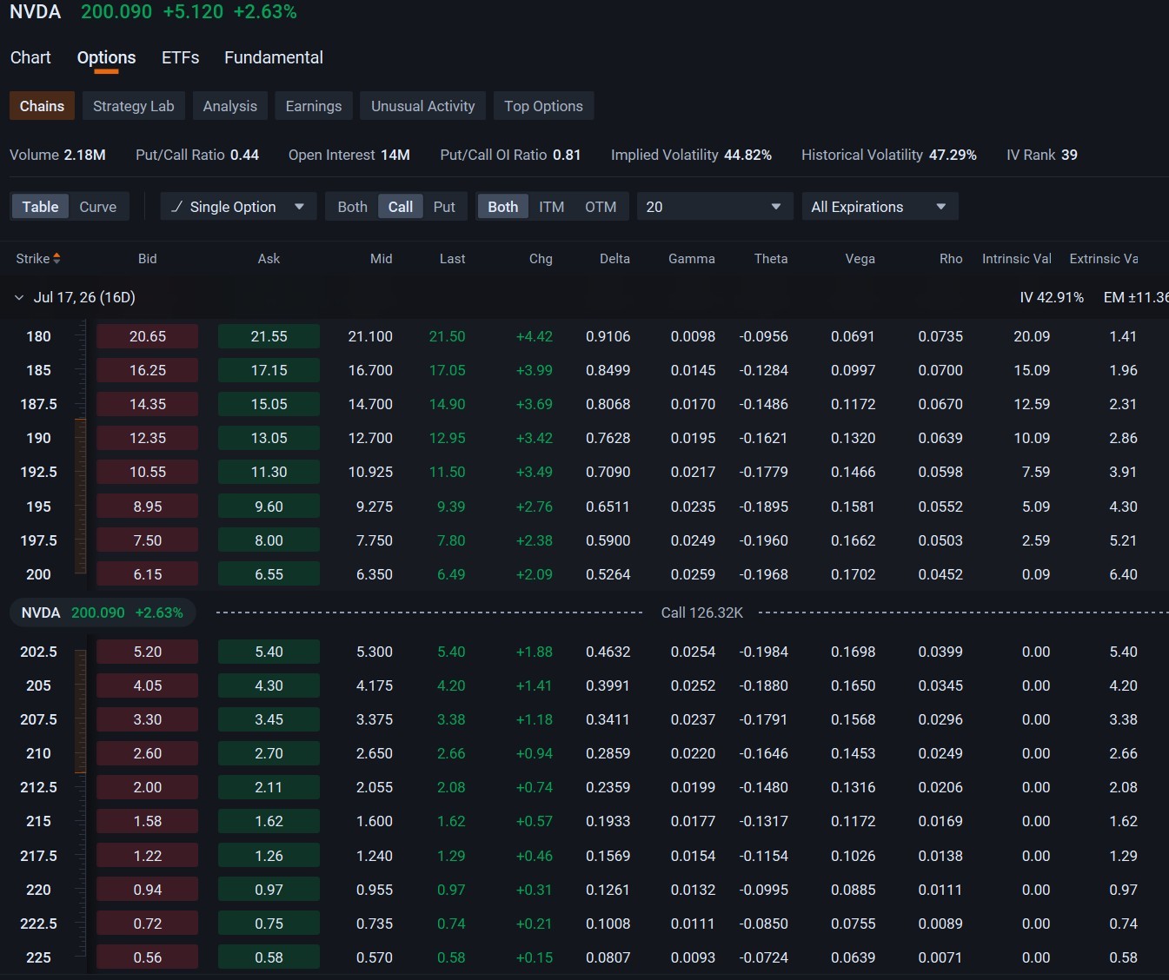This screenshot has width=1169, height=980.
Task: Select the 192.5 strike row label
Action: click(x=39, y=472)
